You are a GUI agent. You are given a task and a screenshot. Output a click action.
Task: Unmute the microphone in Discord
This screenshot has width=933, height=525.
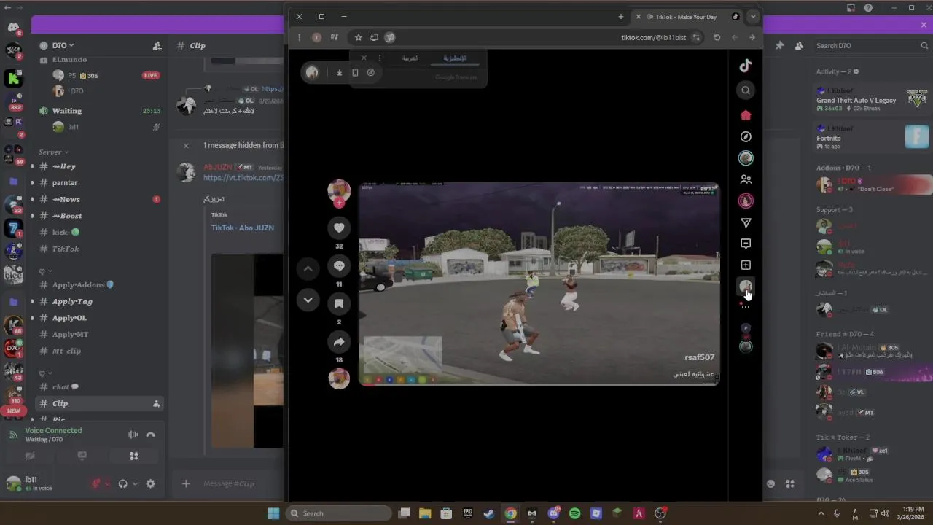[95, 483]
